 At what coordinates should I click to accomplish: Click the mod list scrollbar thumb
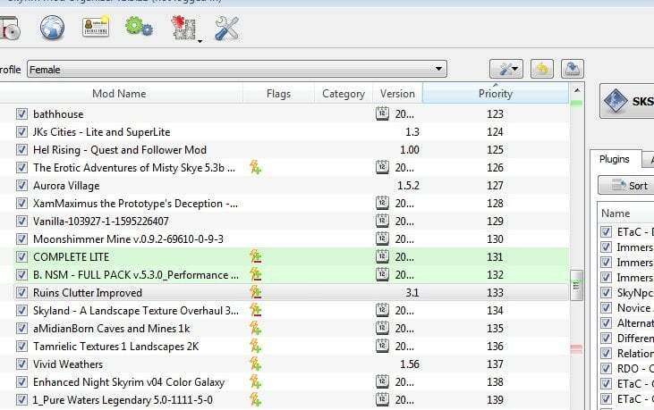pos(576,286)
